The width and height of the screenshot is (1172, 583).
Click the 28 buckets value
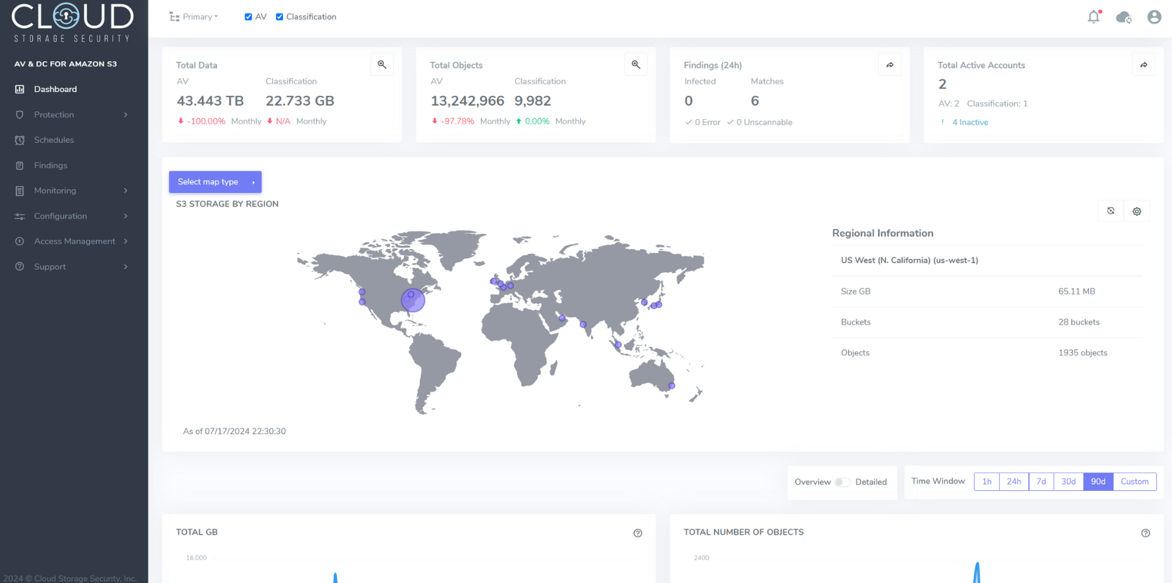(1079, 322)
